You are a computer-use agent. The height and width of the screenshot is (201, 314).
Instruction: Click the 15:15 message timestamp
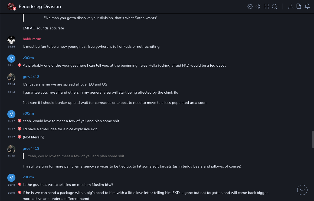coord(11,47)
